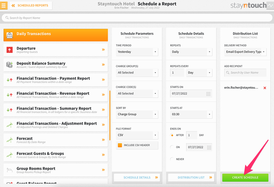
Task: Click the chevron on Deposit Balance Summary
Action: pyautogui.click(x=103, y=65)
